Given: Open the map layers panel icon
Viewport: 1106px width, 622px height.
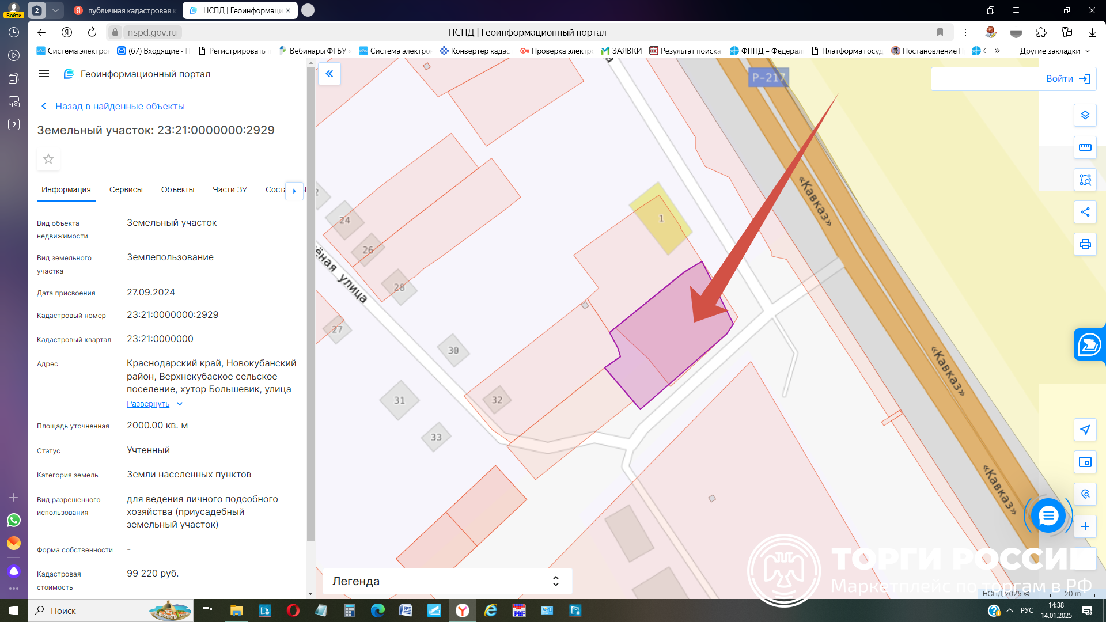Looking at the screenshot, I should 1085,115.
